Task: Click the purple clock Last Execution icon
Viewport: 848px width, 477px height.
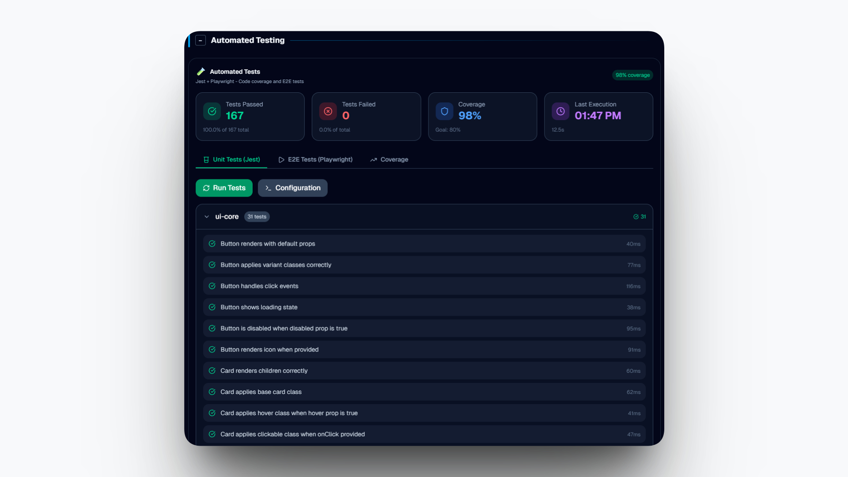Action: (x=560, y=111)
